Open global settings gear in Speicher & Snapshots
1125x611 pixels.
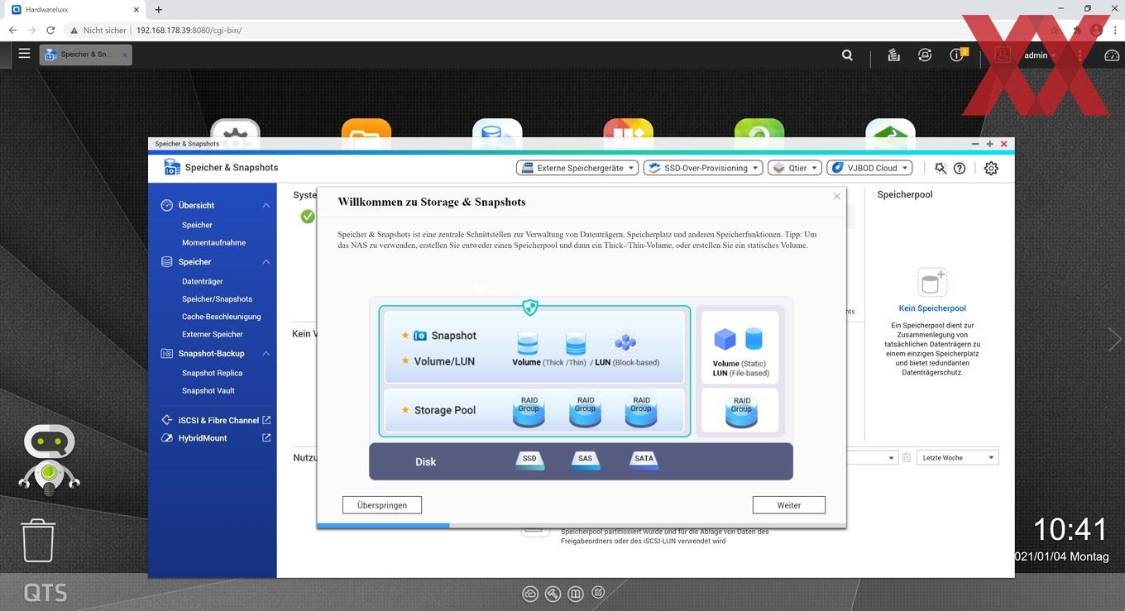991,168
